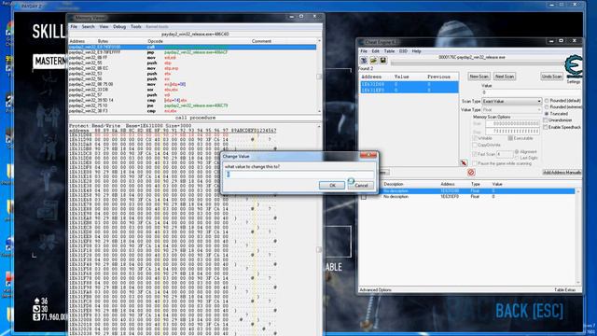The image size is (597, 336).
Task: Select the jmp instruction row in disassembler
Action: click(192, 52)
